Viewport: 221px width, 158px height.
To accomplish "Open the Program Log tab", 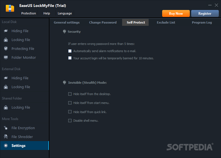I will (202, 22).
